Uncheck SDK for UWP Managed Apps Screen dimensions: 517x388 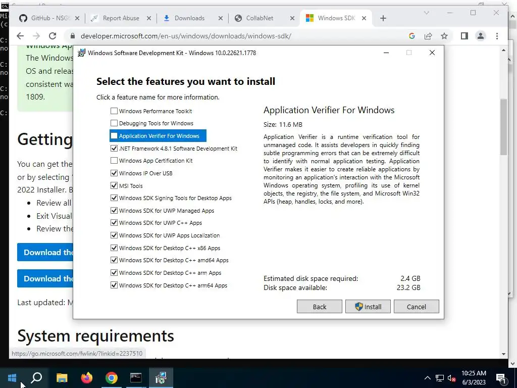tap(114, 210)
